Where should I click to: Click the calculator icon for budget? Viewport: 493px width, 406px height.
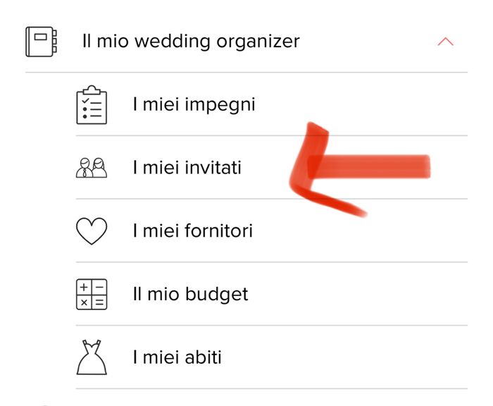point(92,294)
